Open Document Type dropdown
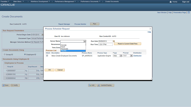The width and height of the screenshot is (191, 107). [37, 38]
